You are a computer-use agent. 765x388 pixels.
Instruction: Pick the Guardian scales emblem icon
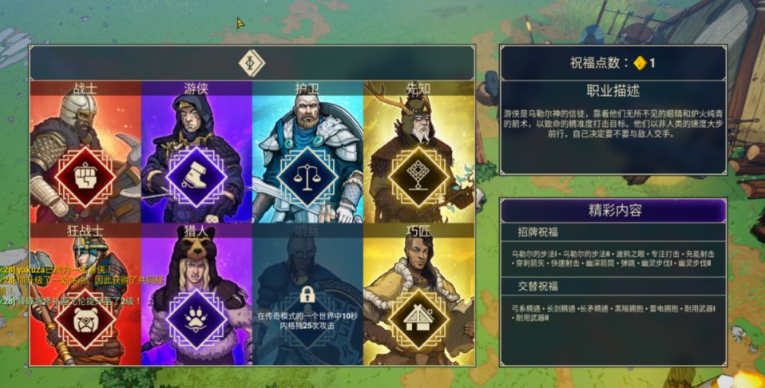(x=307, y=178)
